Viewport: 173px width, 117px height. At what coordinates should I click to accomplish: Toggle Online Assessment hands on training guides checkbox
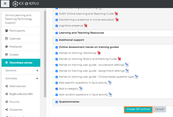point(57,47)
